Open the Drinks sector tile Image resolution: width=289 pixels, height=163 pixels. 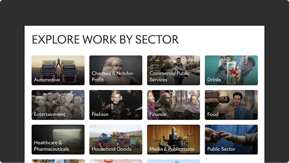coord(231,70)
